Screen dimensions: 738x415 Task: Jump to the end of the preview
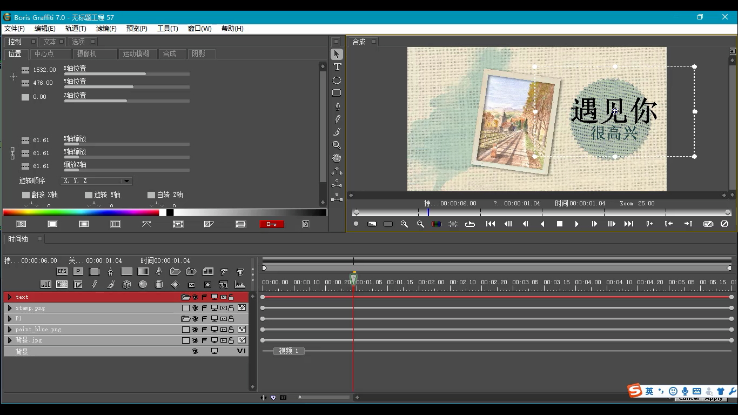pos(629,224)
